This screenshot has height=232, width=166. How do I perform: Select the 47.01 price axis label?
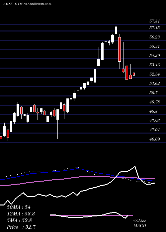click(155, 130)
